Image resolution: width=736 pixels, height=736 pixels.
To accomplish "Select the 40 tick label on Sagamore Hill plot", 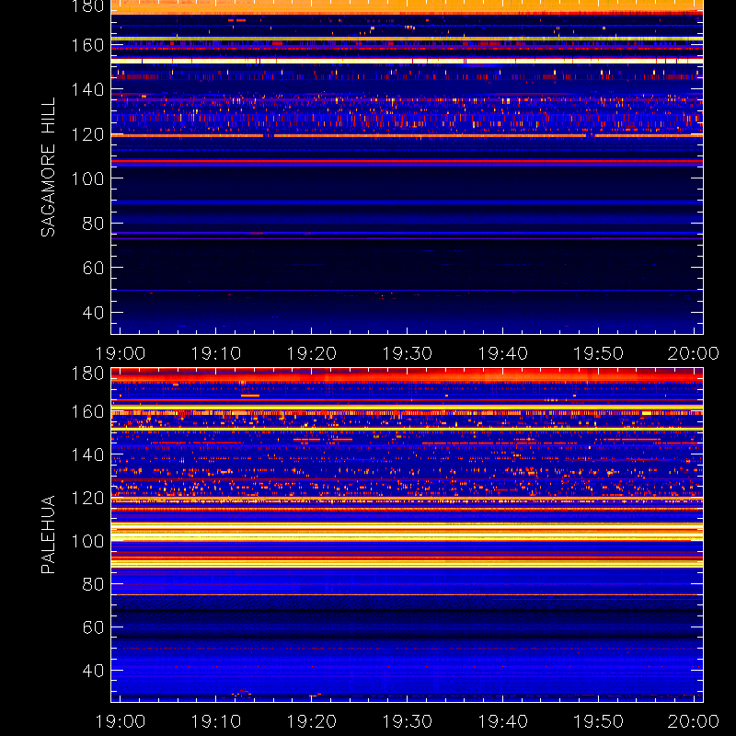I will (x=93, y=312).
